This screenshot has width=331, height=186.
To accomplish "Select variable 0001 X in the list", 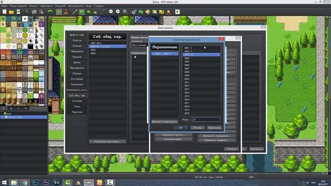I will click(x=201, y=48).
